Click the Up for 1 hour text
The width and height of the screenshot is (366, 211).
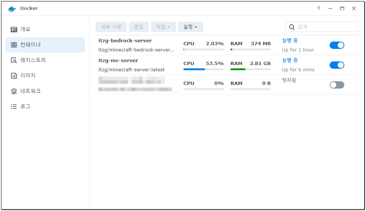pyautogui.click(x=298, y=50)
